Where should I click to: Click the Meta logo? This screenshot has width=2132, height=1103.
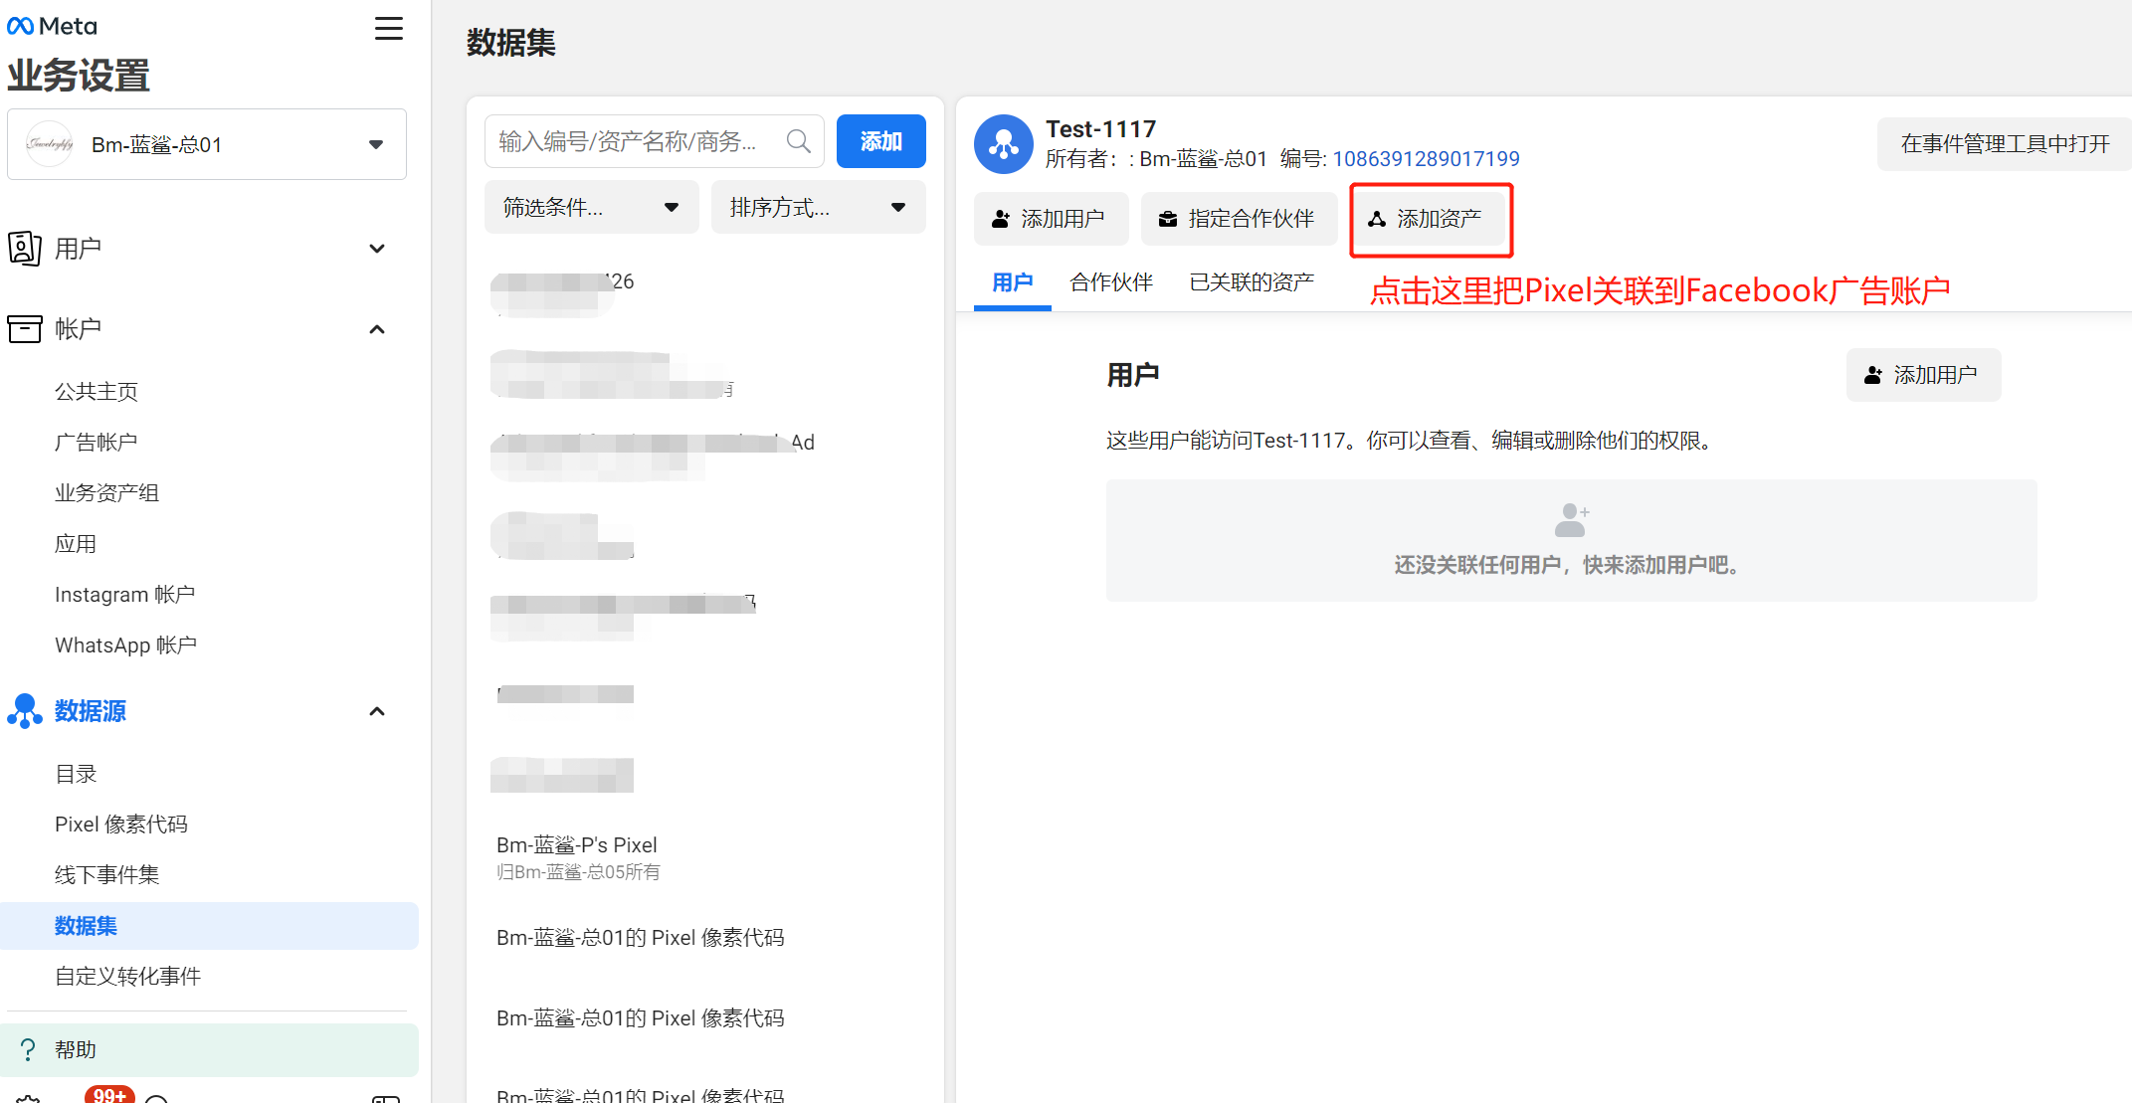(x=52, y=27)
